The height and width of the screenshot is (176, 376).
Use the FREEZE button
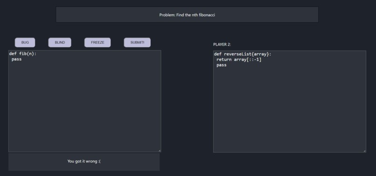[x=97, y=43]
